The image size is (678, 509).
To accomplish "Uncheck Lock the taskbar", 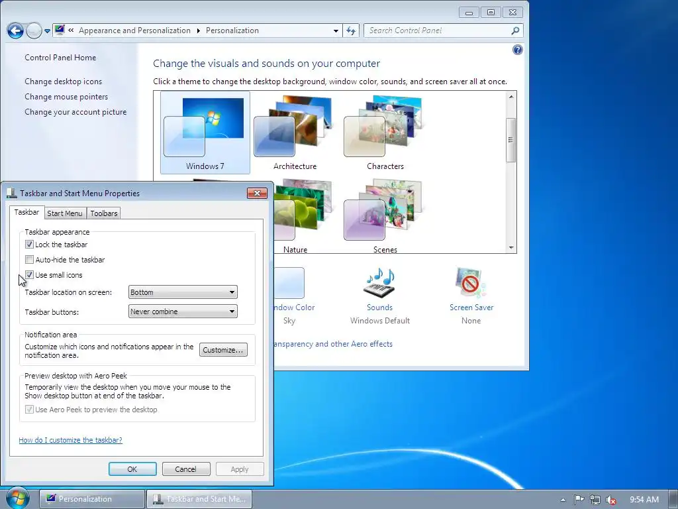I will coord(29,245).
